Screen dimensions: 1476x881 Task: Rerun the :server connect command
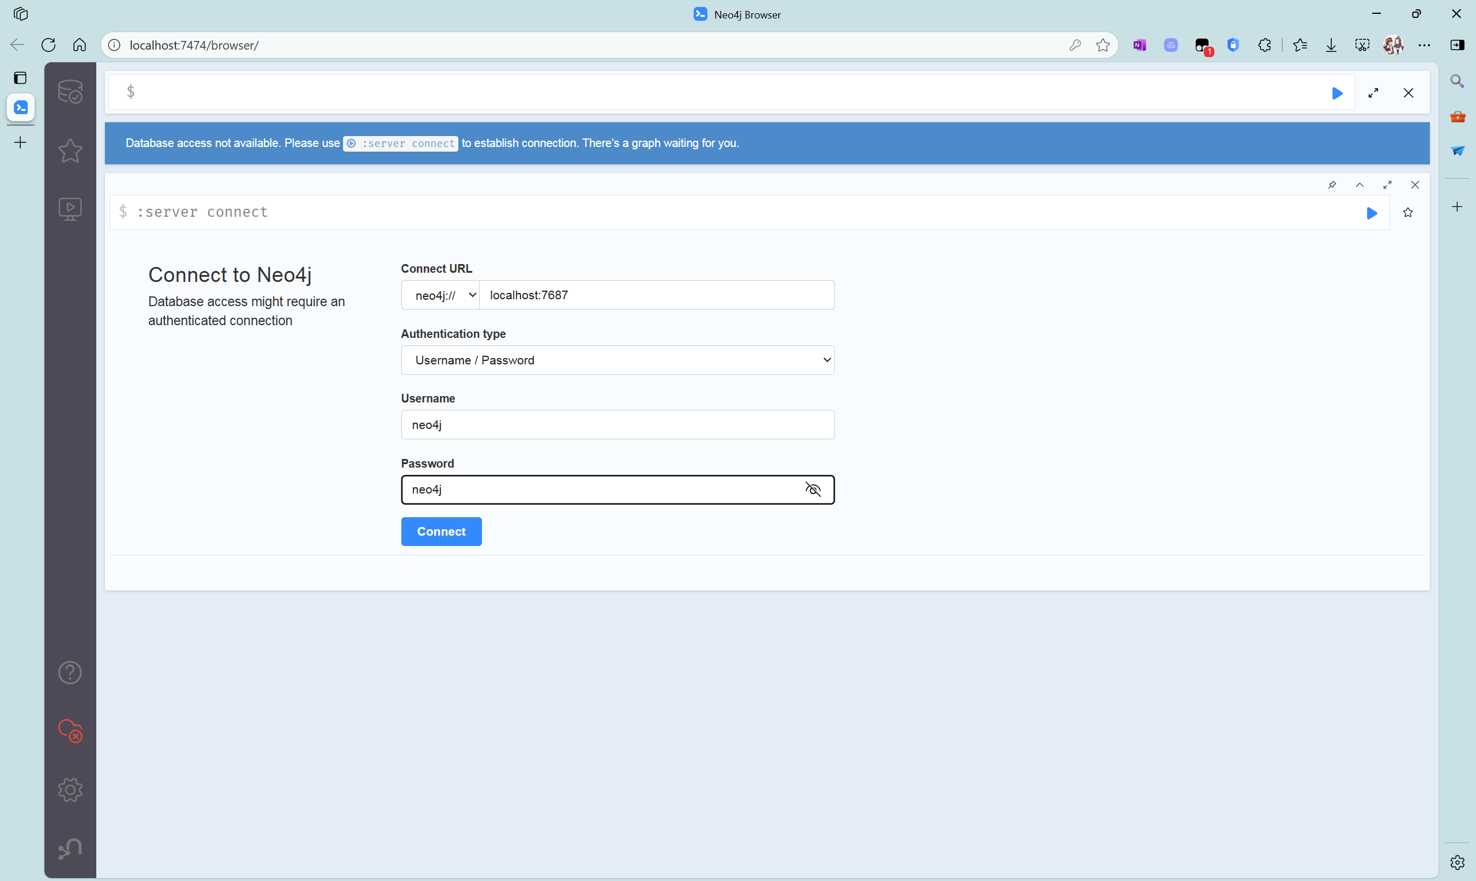[1372, 213]
